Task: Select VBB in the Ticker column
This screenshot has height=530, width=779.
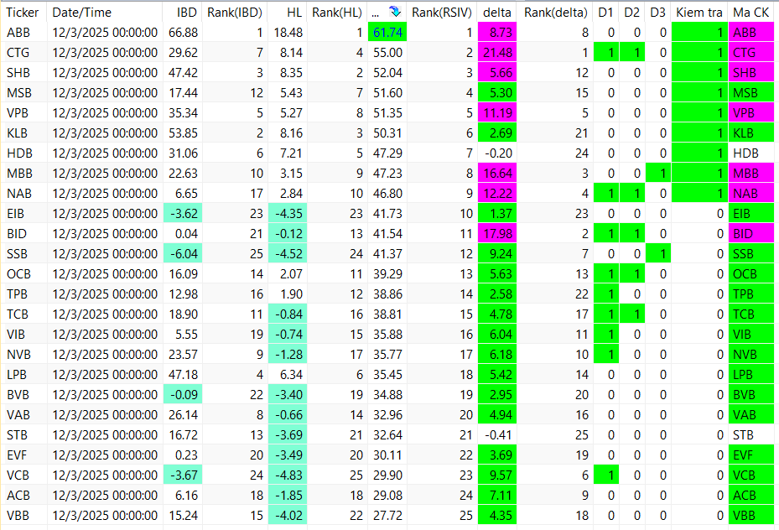Action: coord(18,515)
